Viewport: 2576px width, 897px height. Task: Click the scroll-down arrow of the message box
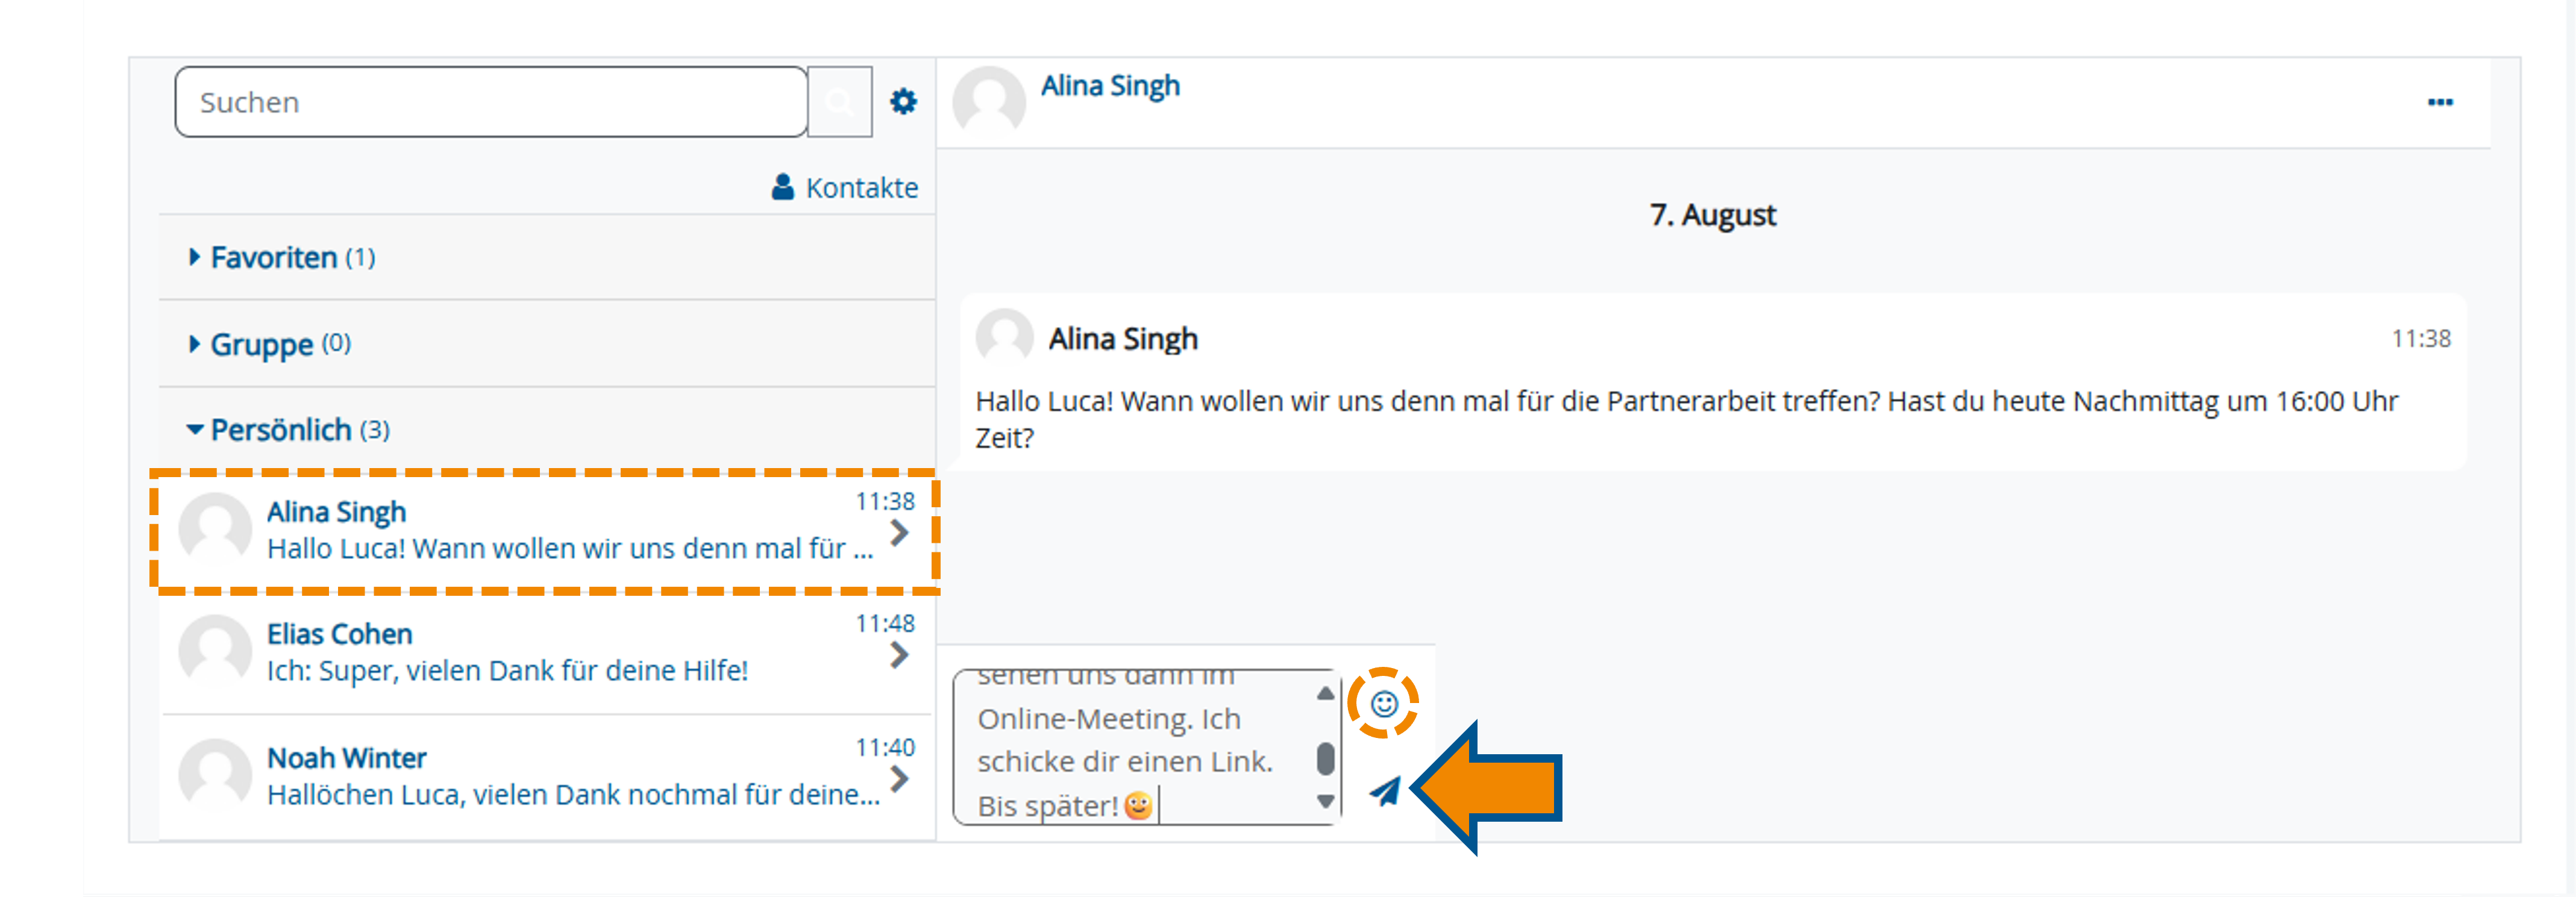tap(1326, 800)
